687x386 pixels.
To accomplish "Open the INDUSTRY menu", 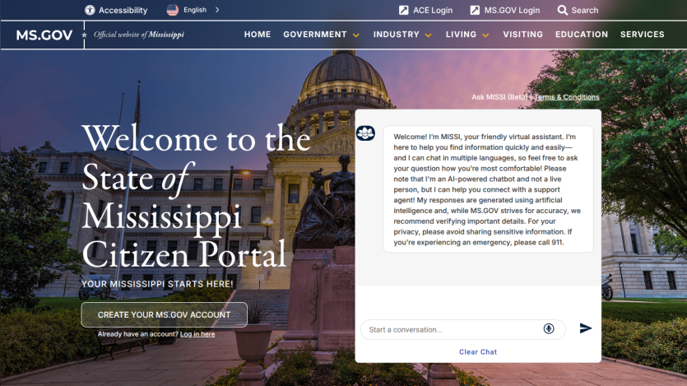I will tap(396, 35).
